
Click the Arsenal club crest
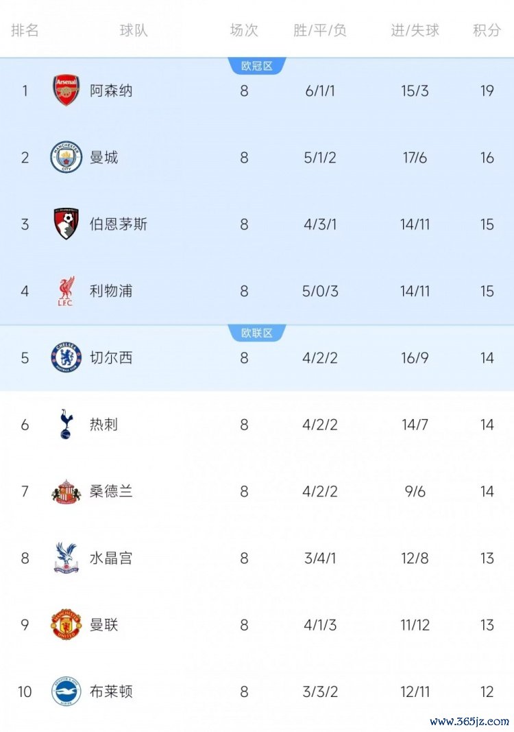[66, 91]
